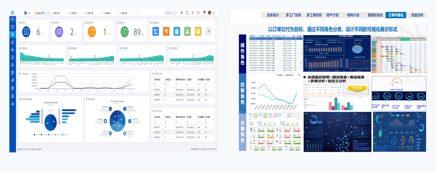The image size is (436, 172).
Task: Click the tablet device icon in header
Action: tap(187, 13)
